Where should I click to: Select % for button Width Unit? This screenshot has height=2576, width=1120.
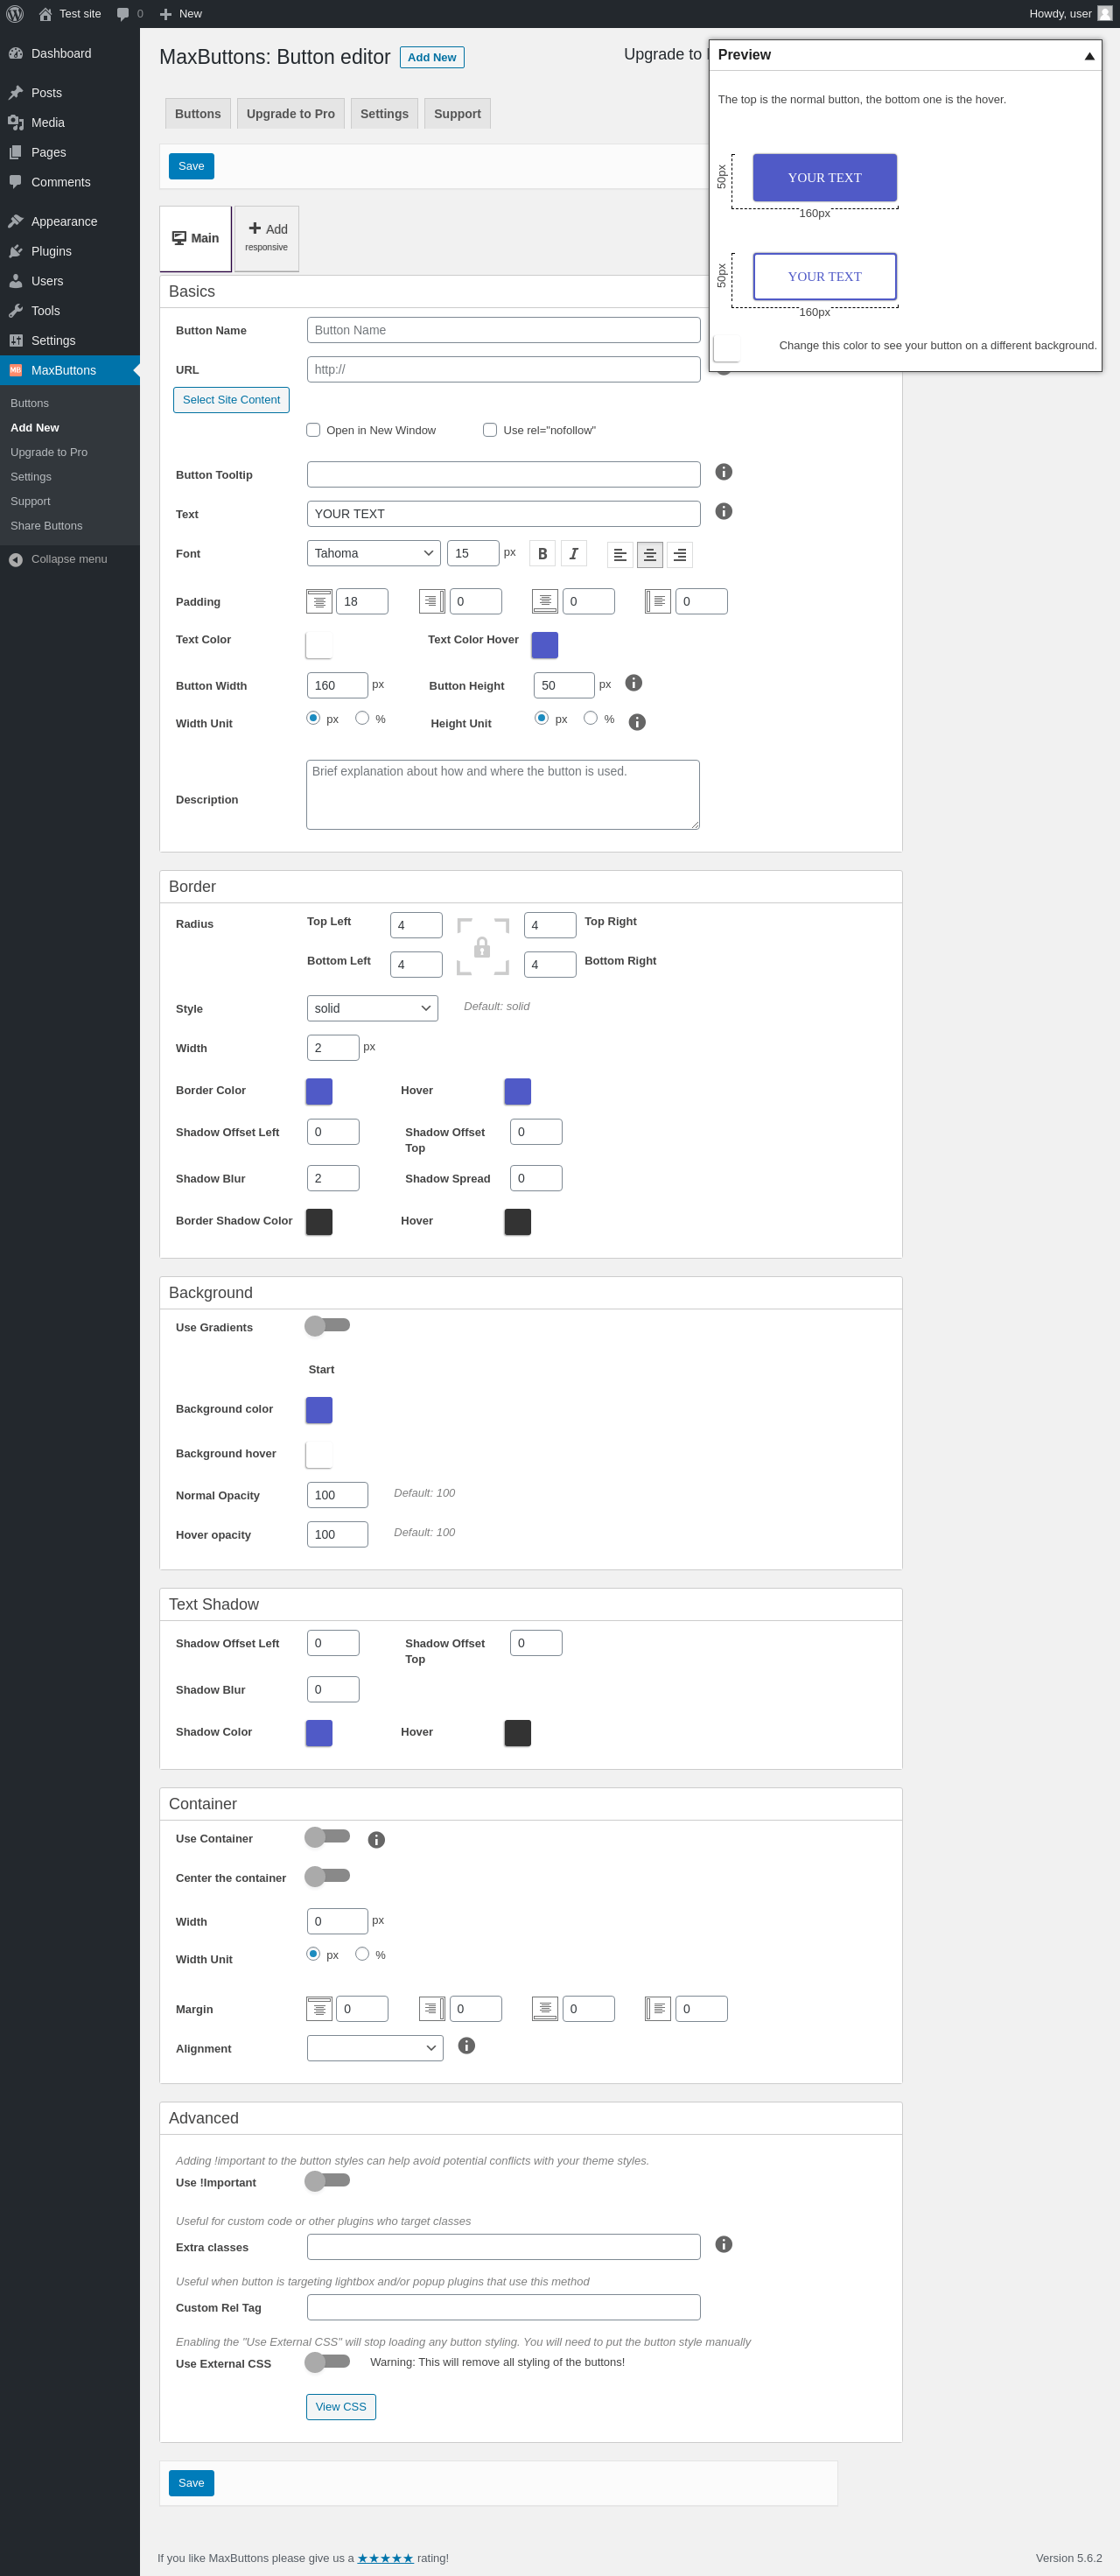coord(362,718)
